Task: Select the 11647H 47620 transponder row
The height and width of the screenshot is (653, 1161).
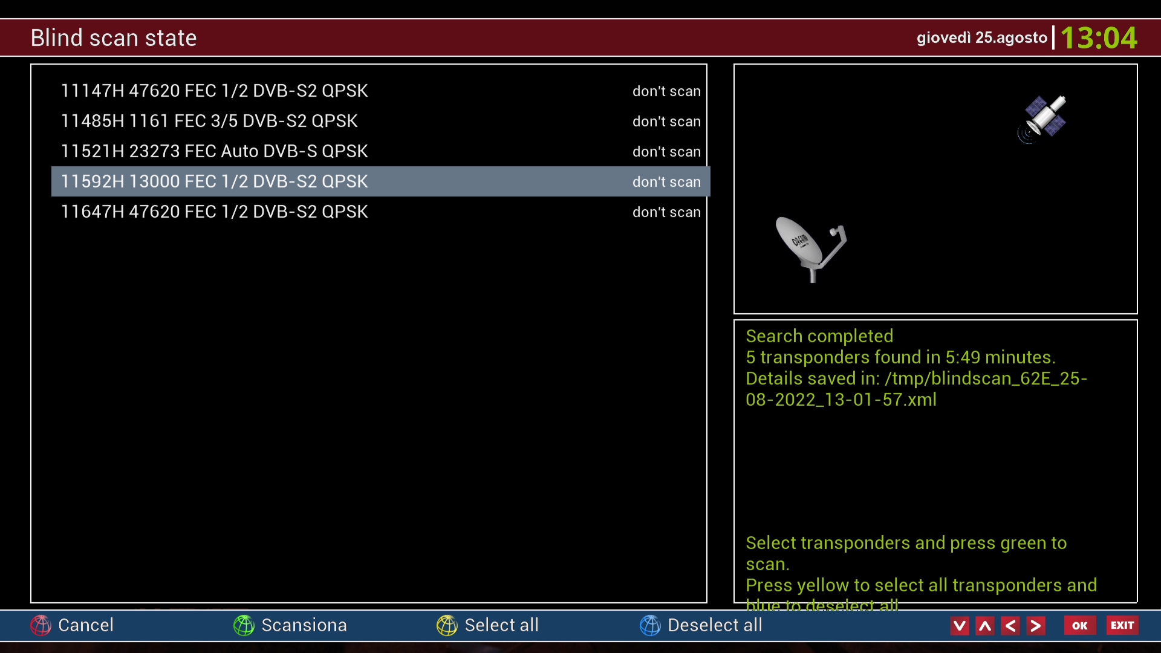Action: click(214, 212)
